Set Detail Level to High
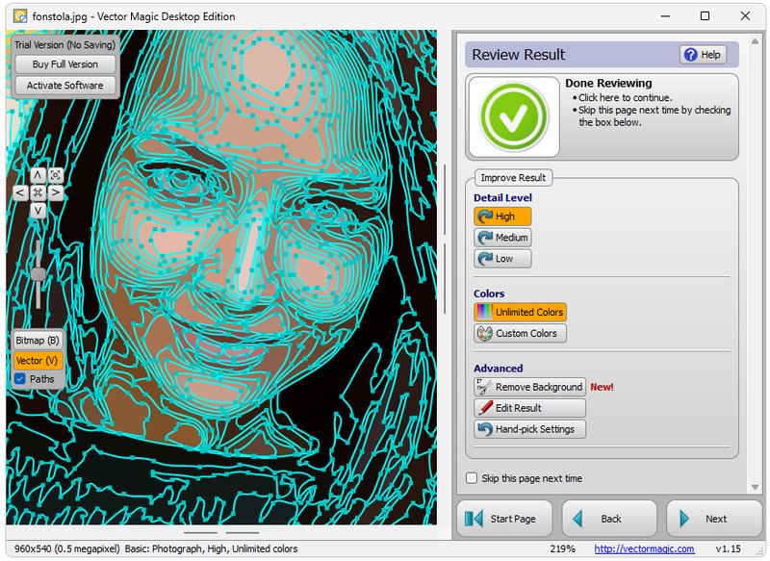 pyautogui.click(x=502, y=217)
